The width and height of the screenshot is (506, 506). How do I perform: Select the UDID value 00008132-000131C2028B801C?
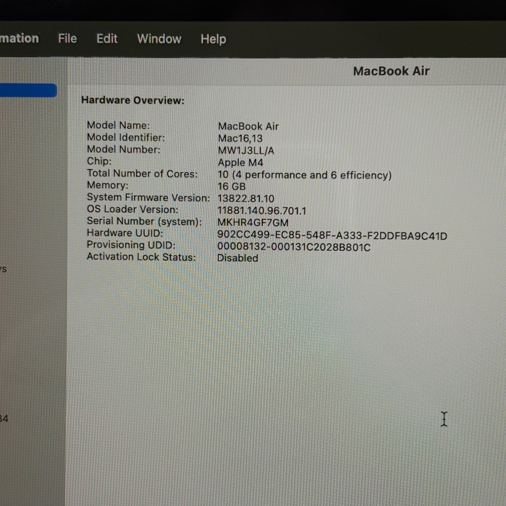[294, 247]
